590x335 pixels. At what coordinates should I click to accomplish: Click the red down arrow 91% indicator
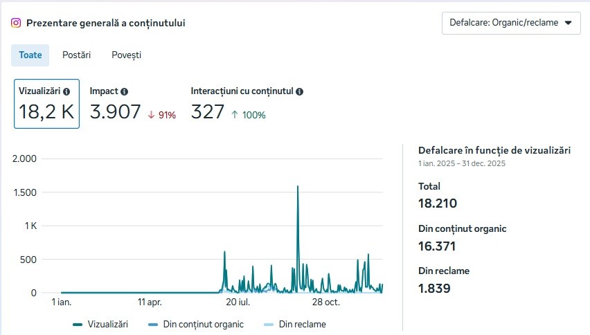pos(162,115)
